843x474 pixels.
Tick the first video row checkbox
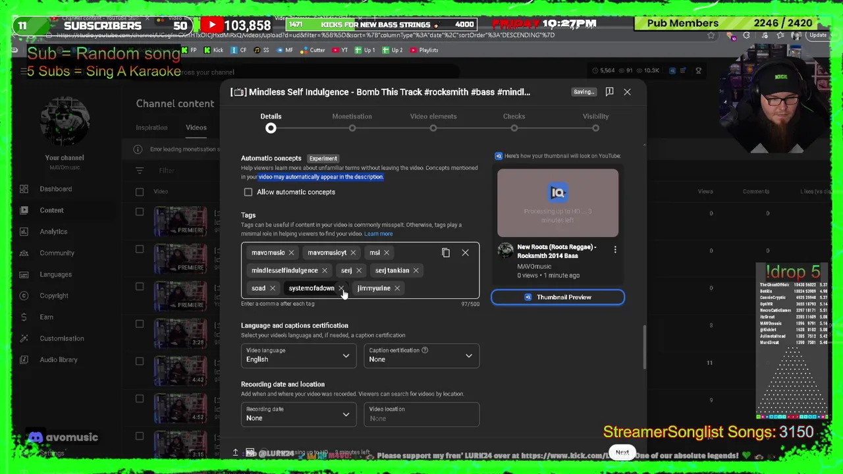(140, 212)
